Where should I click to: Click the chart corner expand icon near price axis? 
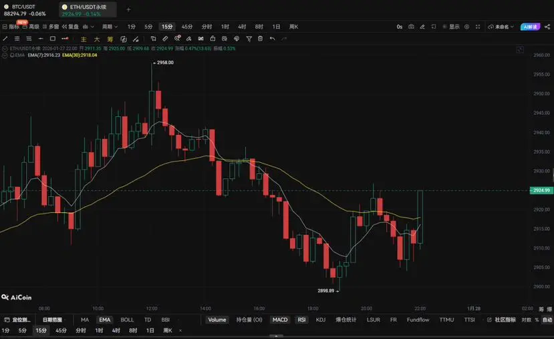pyautogui.click(x=520, y=50)
